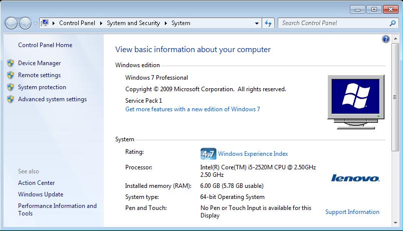Open the Support Information link
This screenshot has width=403, height=231.
pyautogui.click(x=352, y=212)
